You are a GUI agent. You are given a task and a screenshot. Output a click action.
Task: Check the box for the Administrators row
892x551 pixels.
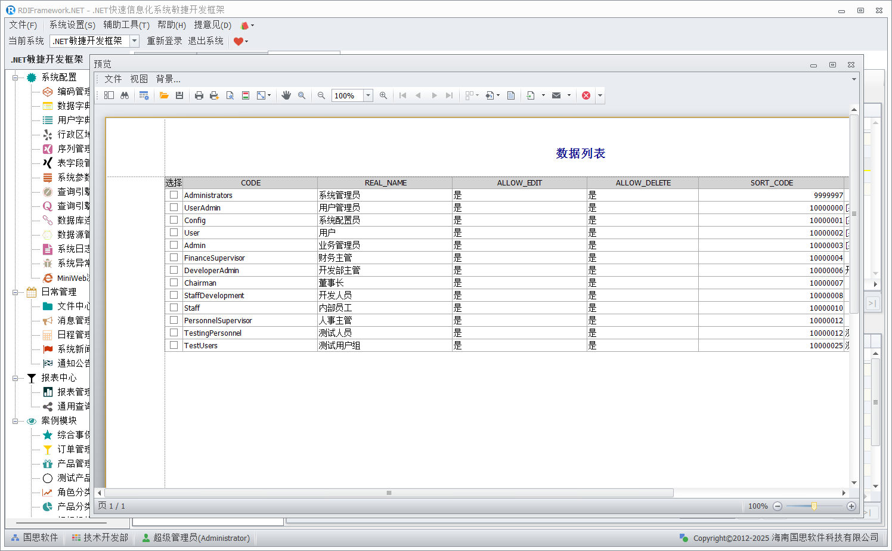(x=174, y=195)
